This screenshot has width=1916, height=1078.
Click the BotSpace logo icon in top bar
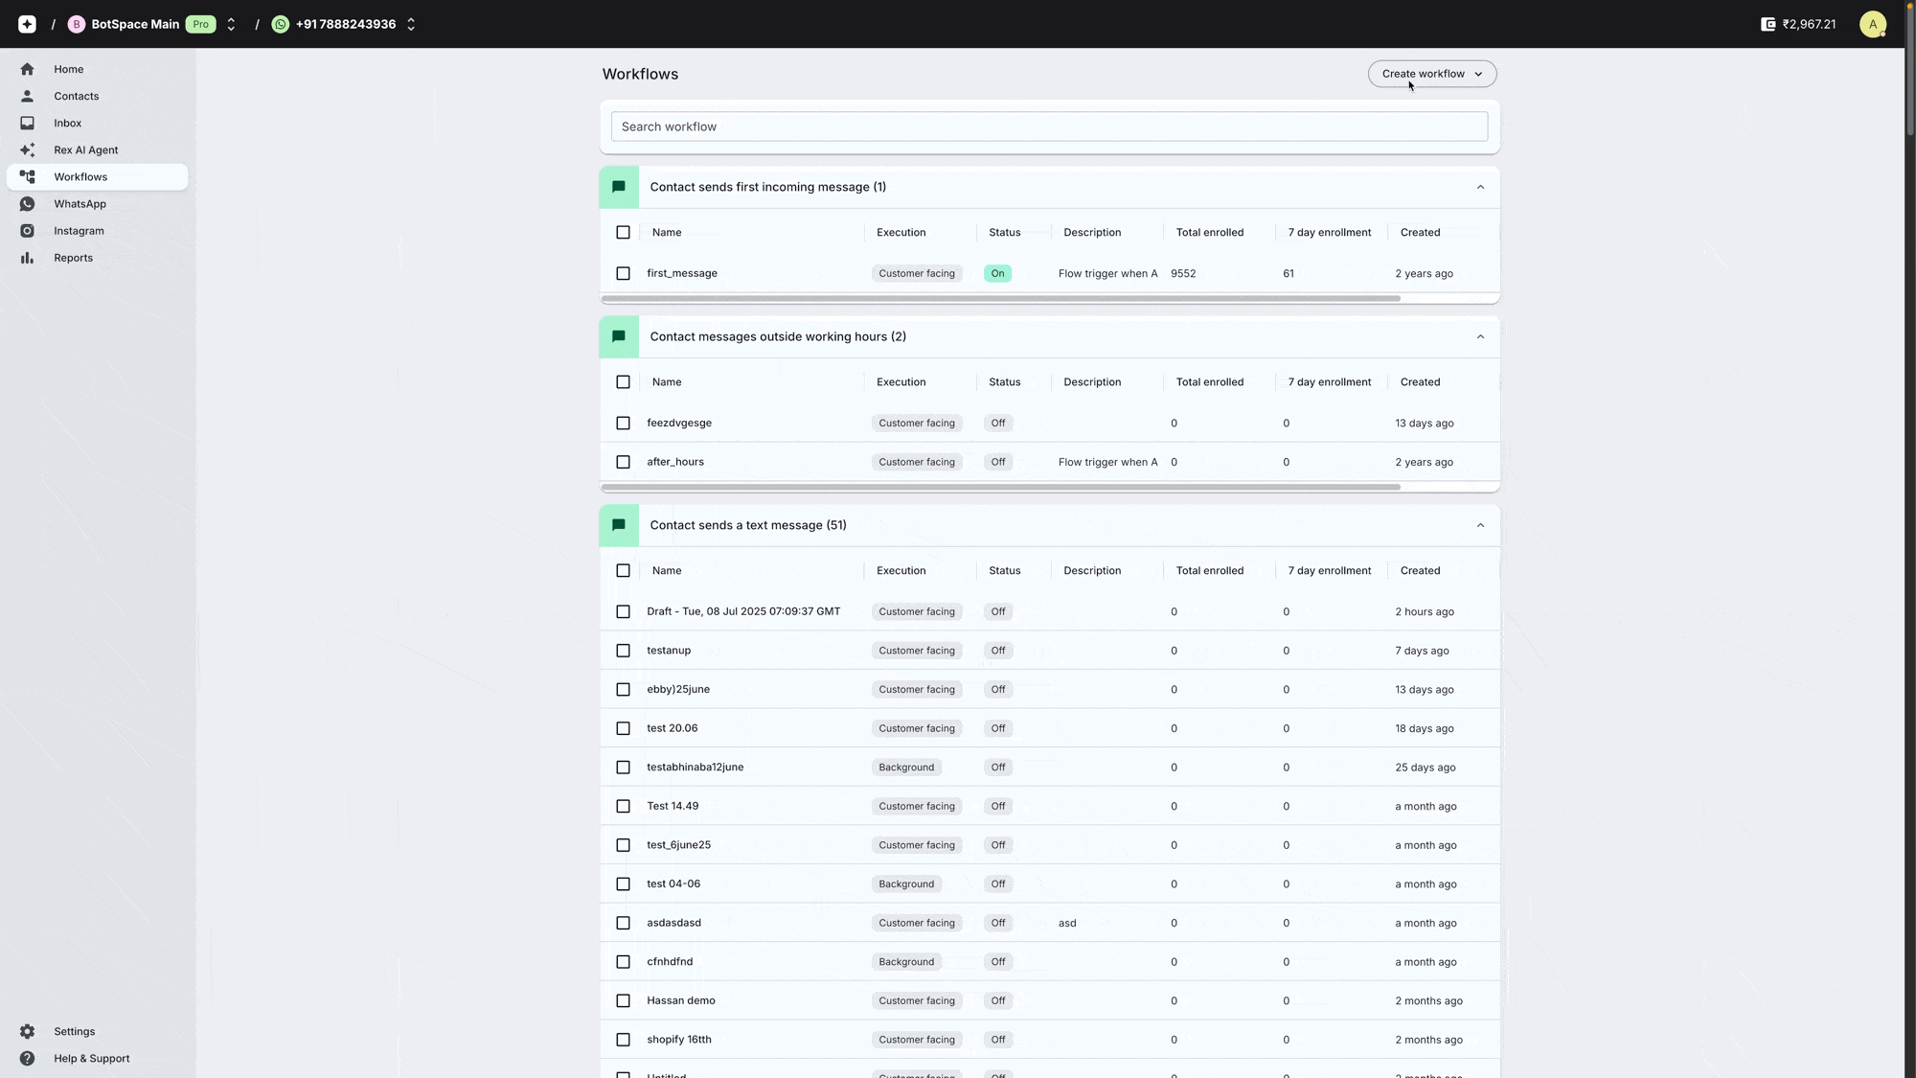pyautogui.click(x=27, y=24)
